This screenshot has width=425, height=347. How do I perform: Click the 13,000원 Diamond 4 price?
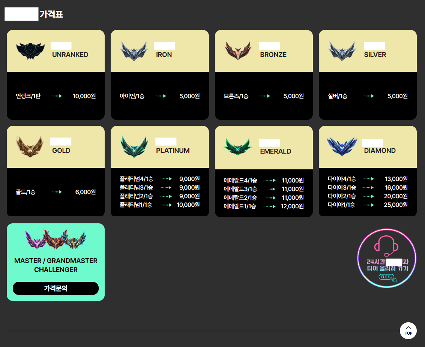point(396,179)
